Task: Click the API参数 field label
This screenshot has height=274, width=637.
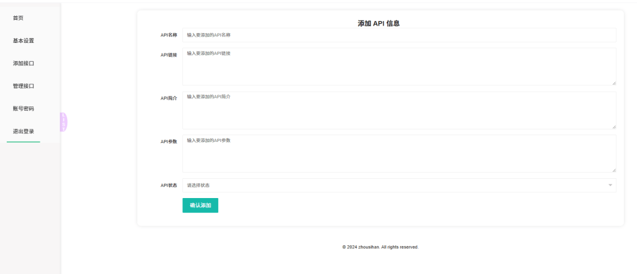Action: tap(169, 142)
